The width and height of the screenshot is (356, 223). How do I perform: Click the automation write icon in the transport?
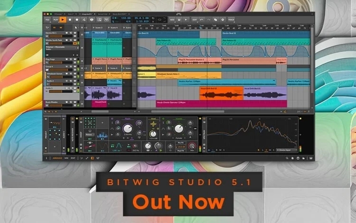coord(84,20)
